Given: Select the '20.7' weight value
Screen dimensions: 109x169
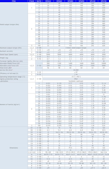Looking at the screenshot, I should pyautogui.click(x=103, y=59).
